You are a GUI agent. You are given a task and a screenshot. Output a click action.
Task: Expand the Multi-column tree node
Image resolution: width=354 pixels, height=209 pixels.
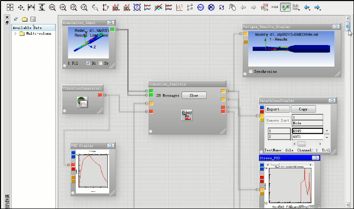[x=16, y=34]
